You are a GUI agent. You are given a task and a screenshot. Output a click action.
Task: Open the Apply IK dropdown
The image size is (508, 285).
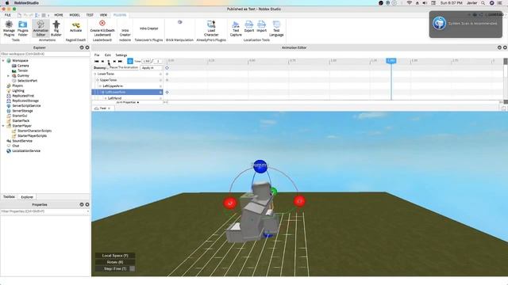pos(152,68)
